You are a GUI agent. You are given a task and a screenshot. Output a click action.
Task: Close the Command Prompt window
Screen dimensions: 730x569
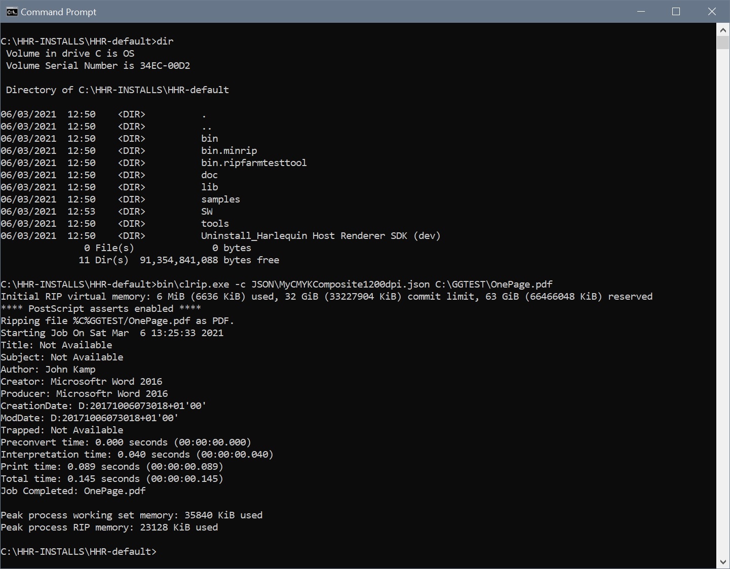pos(712,12)
